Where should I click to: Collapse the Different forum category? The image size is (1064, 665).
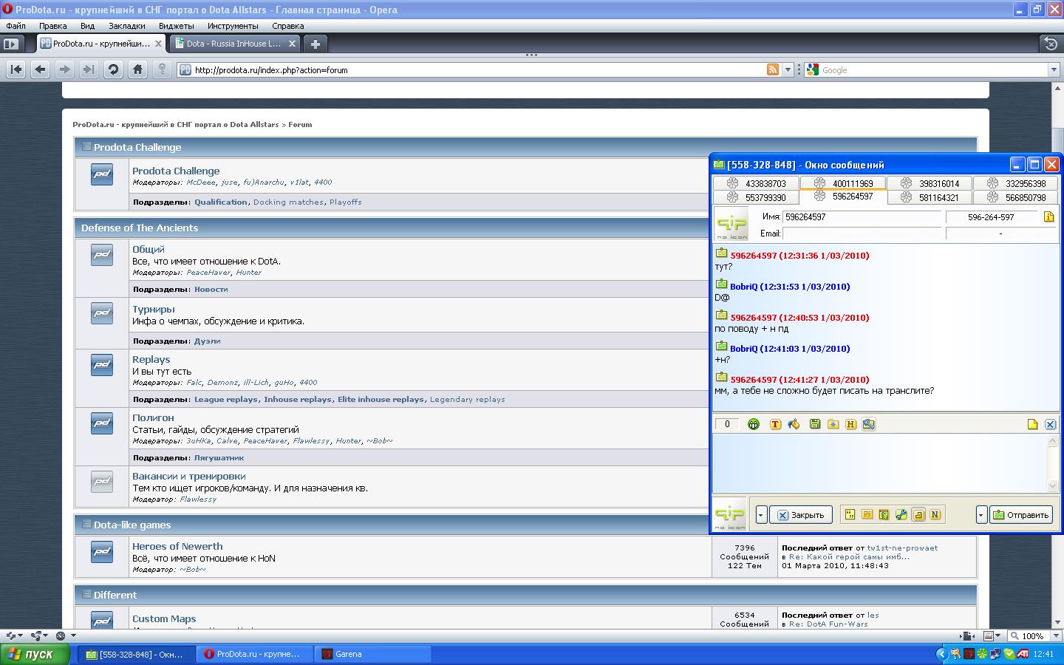click(86, 594)
